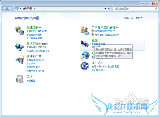Click the 卸载程序 link

pyautogui.click(x=31, y=81)
